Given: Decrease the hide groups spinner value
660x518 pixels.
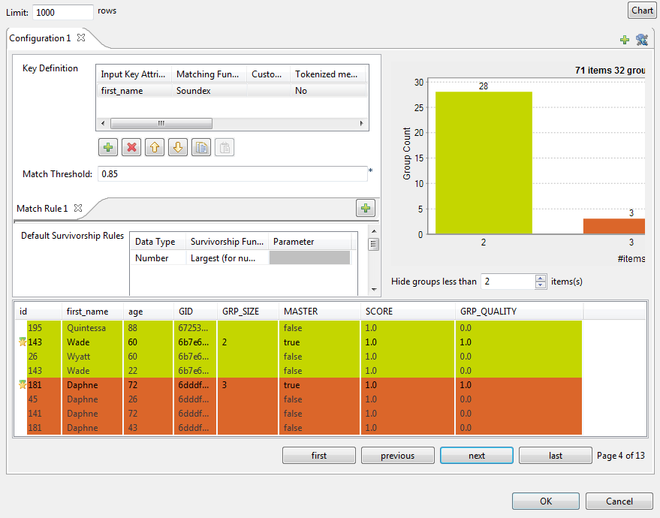Looking at the screenshot, I should (540, 285).
